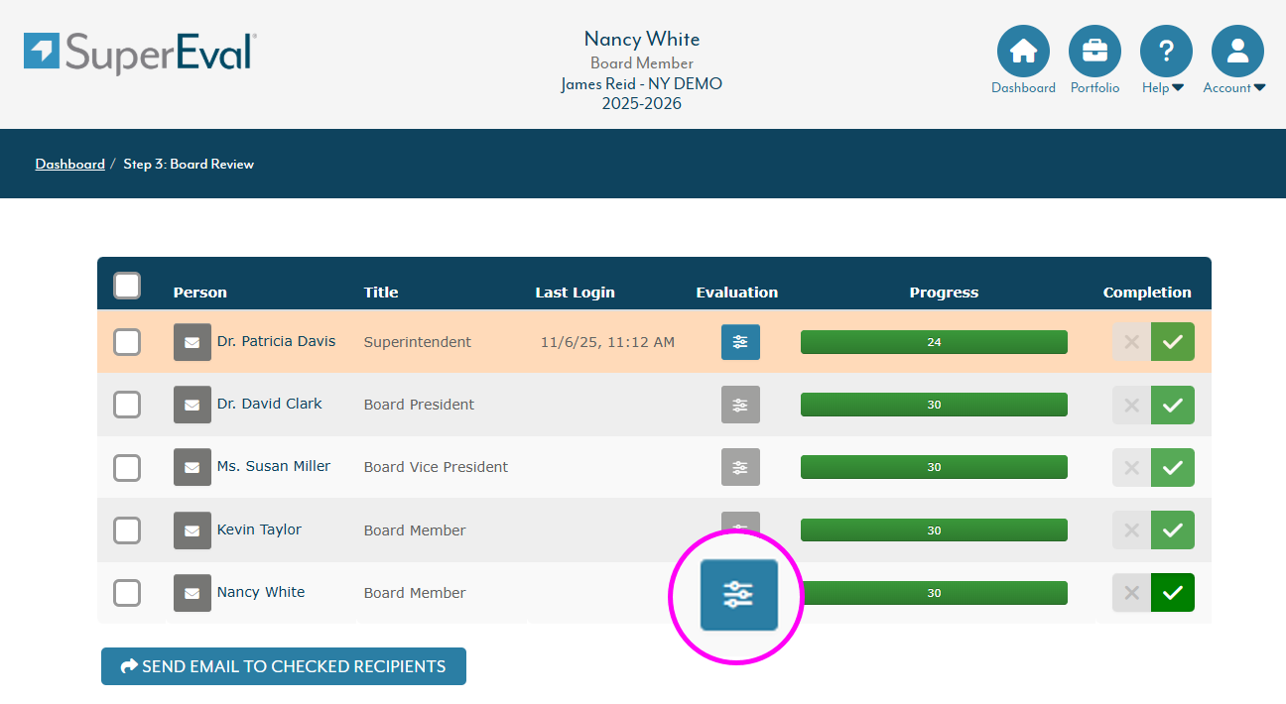
Task: Open the Dashboard home icon
Action: tap(1023, 52)
